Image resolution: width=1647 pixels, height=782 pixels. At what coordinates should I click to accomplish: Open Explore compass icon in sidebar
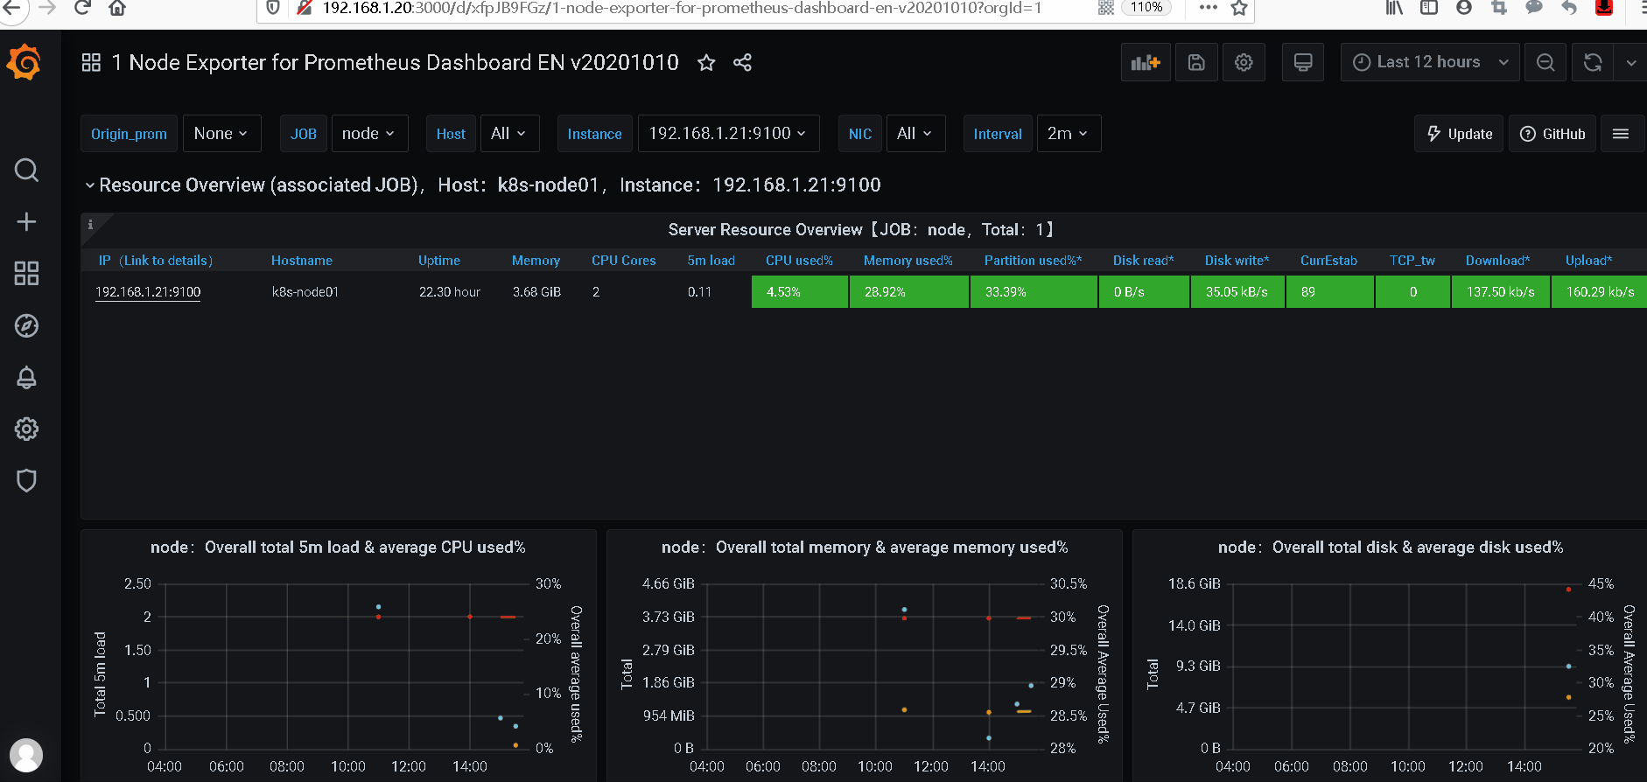[26, 325]
